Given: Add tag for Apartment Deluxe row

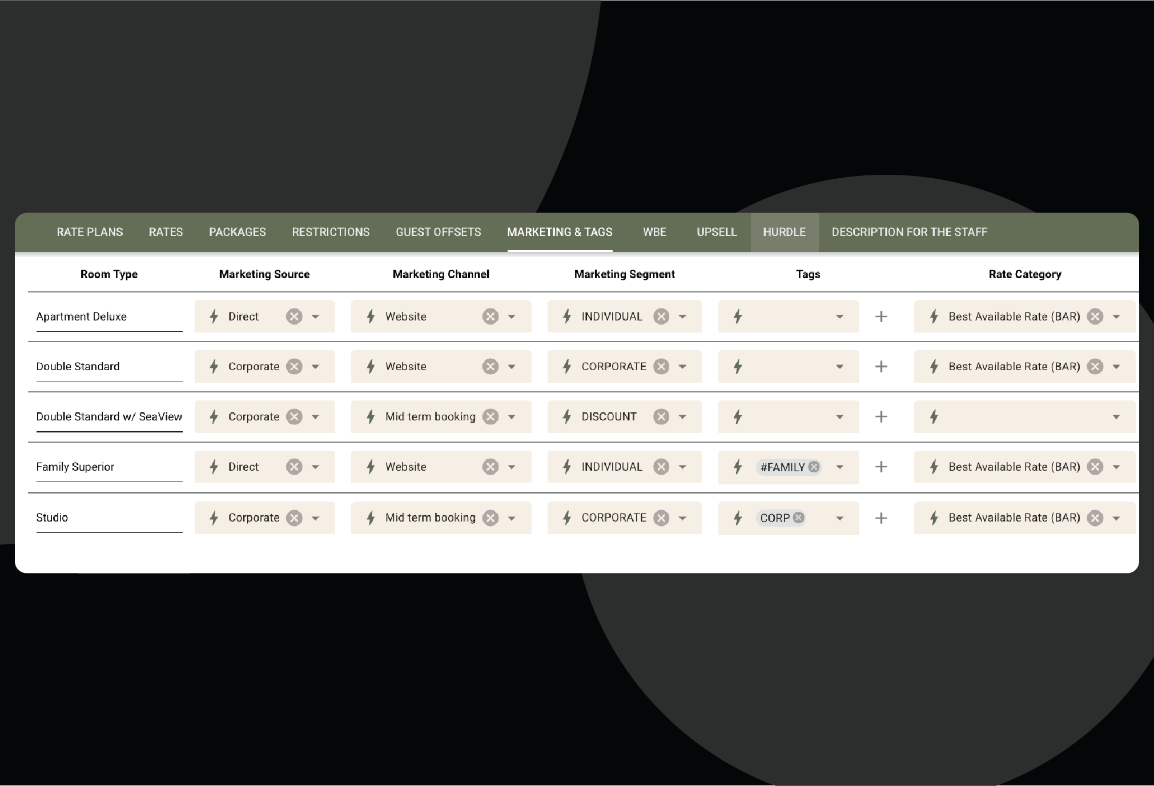Looking at the screenshot, I should [881, 316].
